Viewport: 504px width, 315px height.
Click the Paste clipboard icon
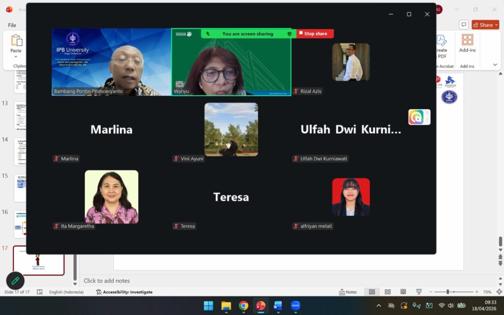click(16, 41)
